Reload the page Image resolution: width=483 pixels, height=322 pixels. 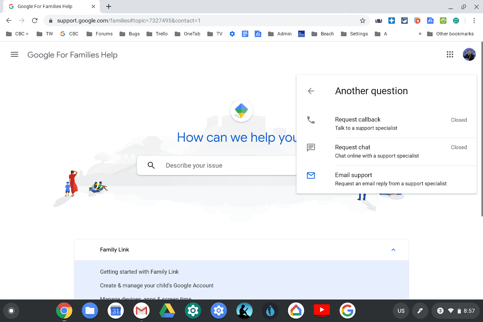point(35,21)
